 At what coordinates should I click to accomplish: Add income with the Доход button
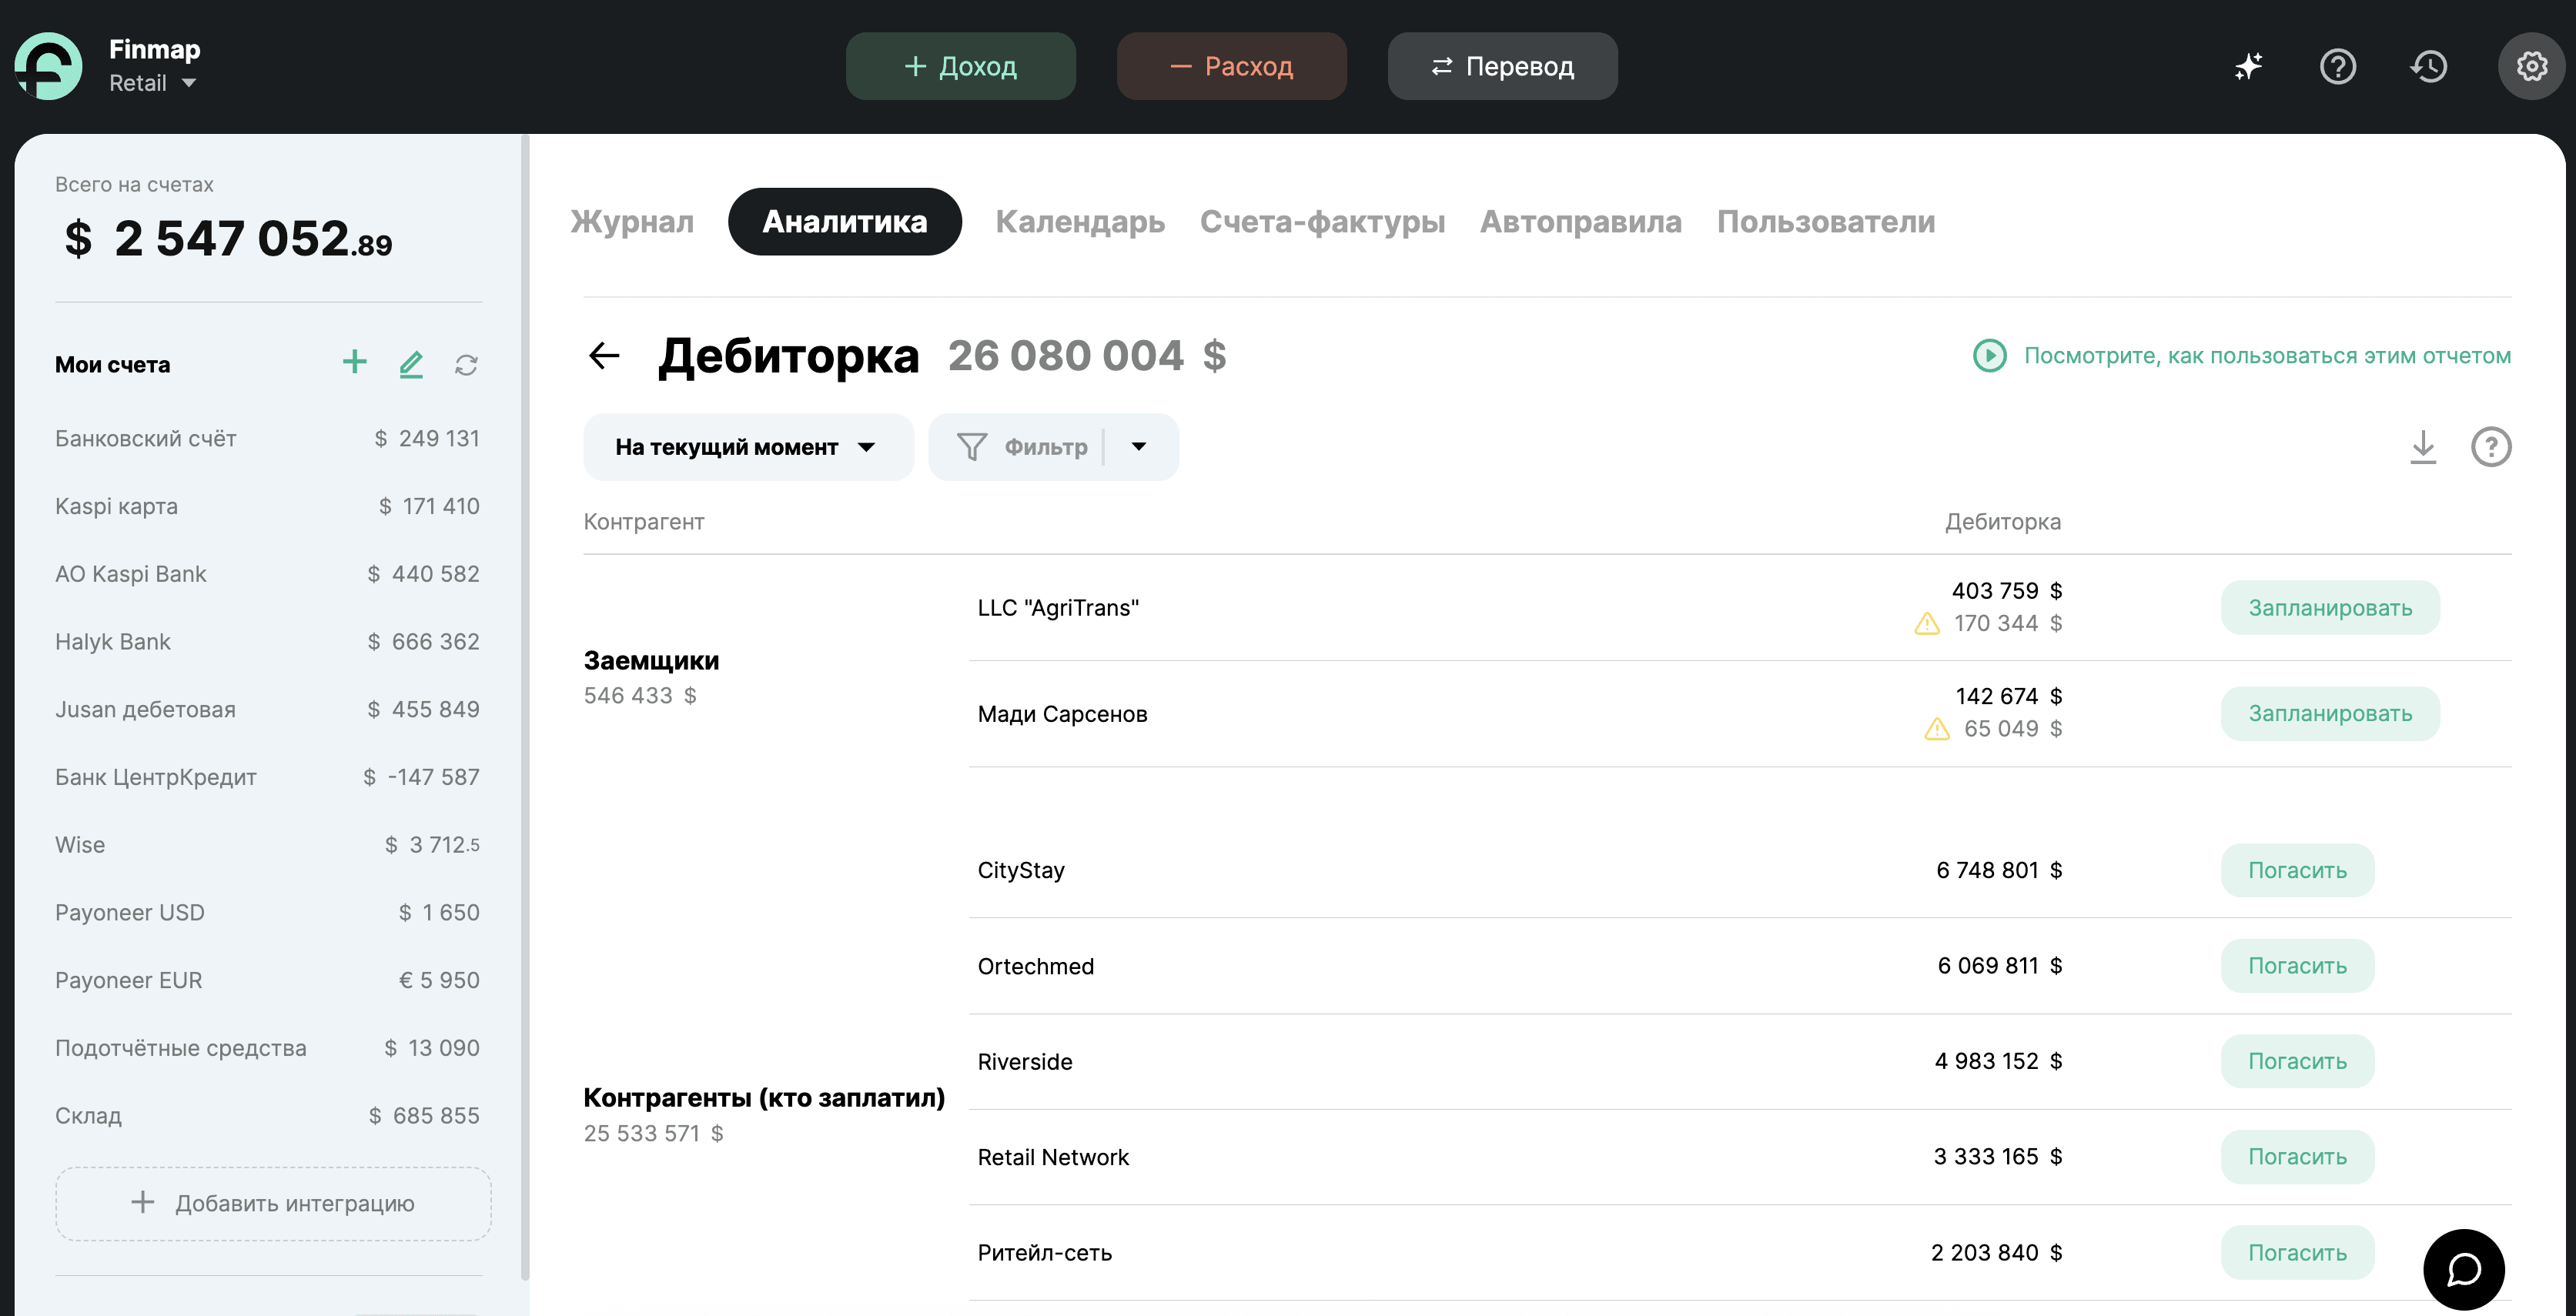coord(960,66)
